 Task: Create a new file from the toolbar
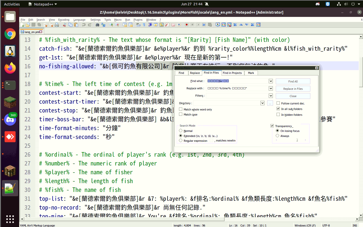click(x=22, y=25)
